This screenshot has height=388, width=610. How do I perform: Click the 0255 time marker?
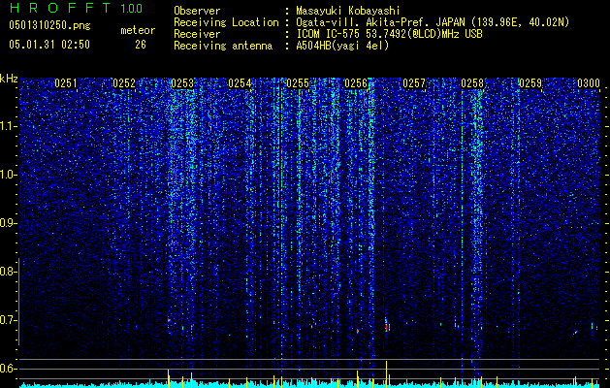298,83
